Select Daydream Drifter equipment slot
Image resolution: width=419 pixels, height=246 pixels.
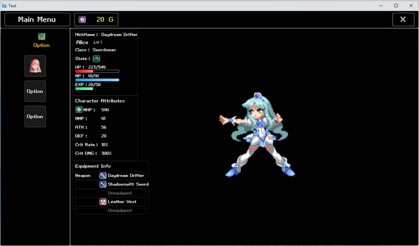pos(110,176)
